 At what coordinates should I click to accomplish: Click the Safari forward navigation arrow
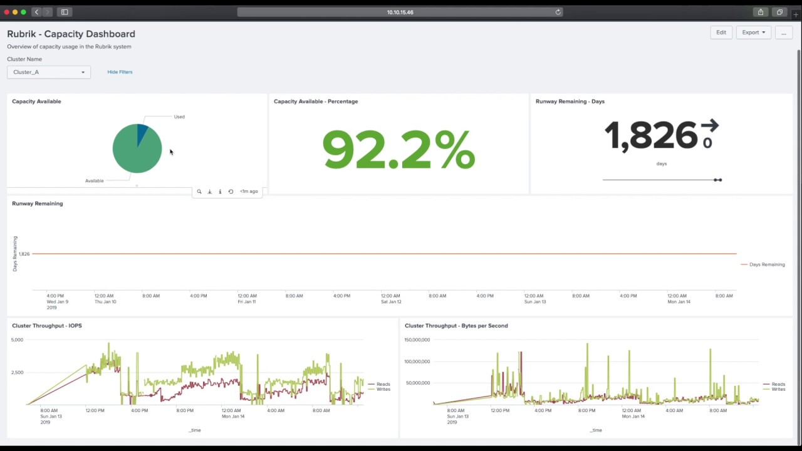pos(48,12)
